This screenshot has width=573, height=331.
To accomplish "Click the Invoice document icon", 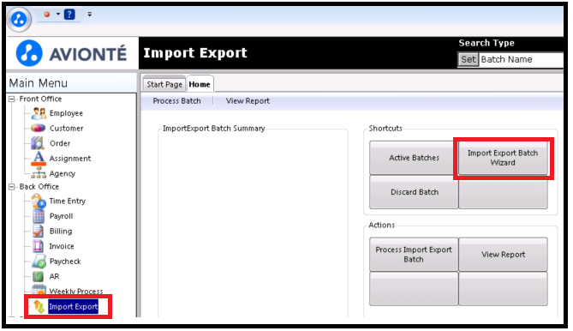I will tap(39, 246).
